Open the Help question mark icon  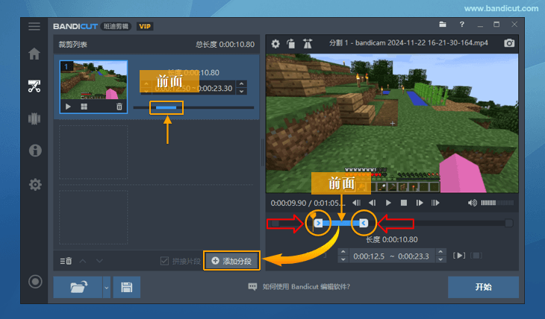(461, 25)
